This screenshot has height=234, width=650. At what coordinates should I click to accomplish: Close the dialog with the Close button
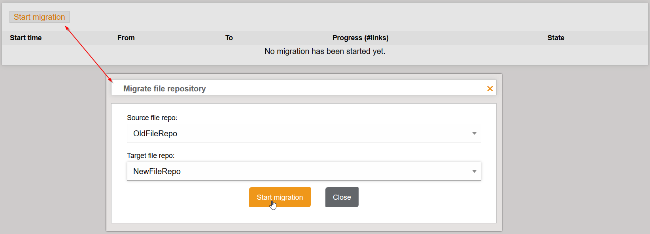[342, 197]
